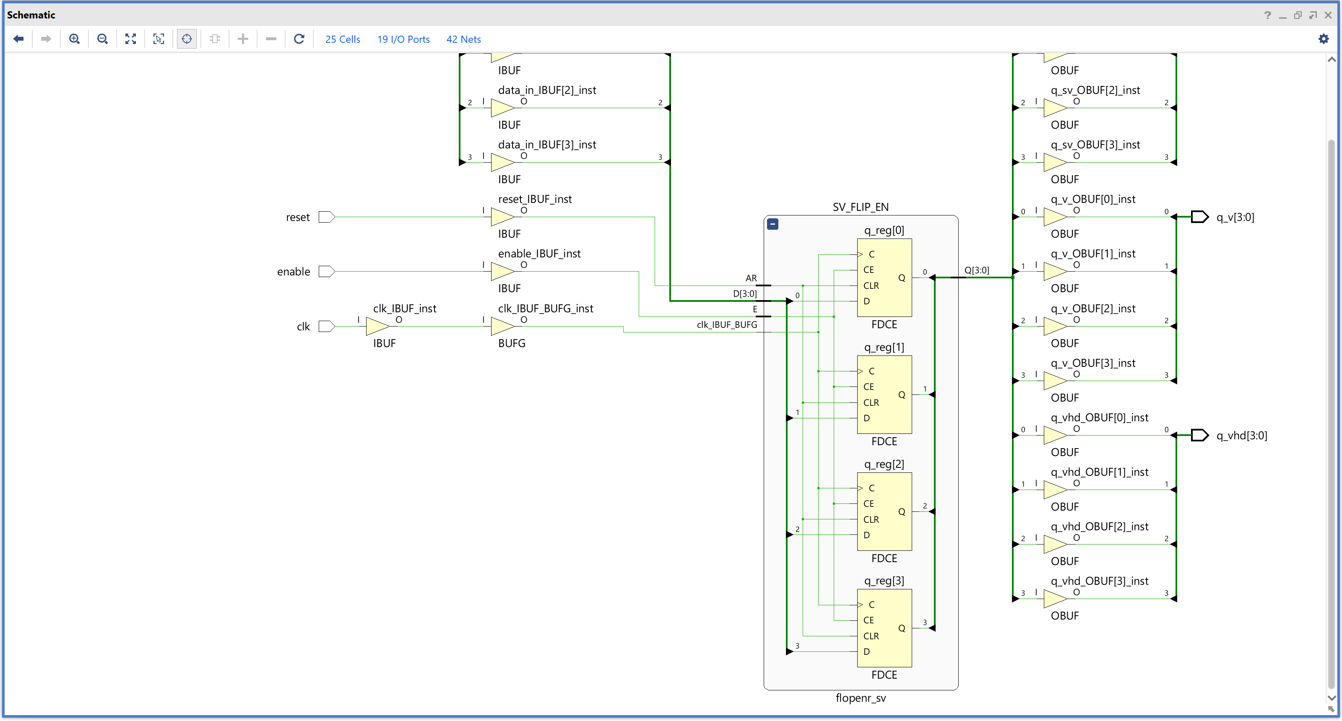Open the 42 Nets link

pyautogui.click(x=463, y=39)
